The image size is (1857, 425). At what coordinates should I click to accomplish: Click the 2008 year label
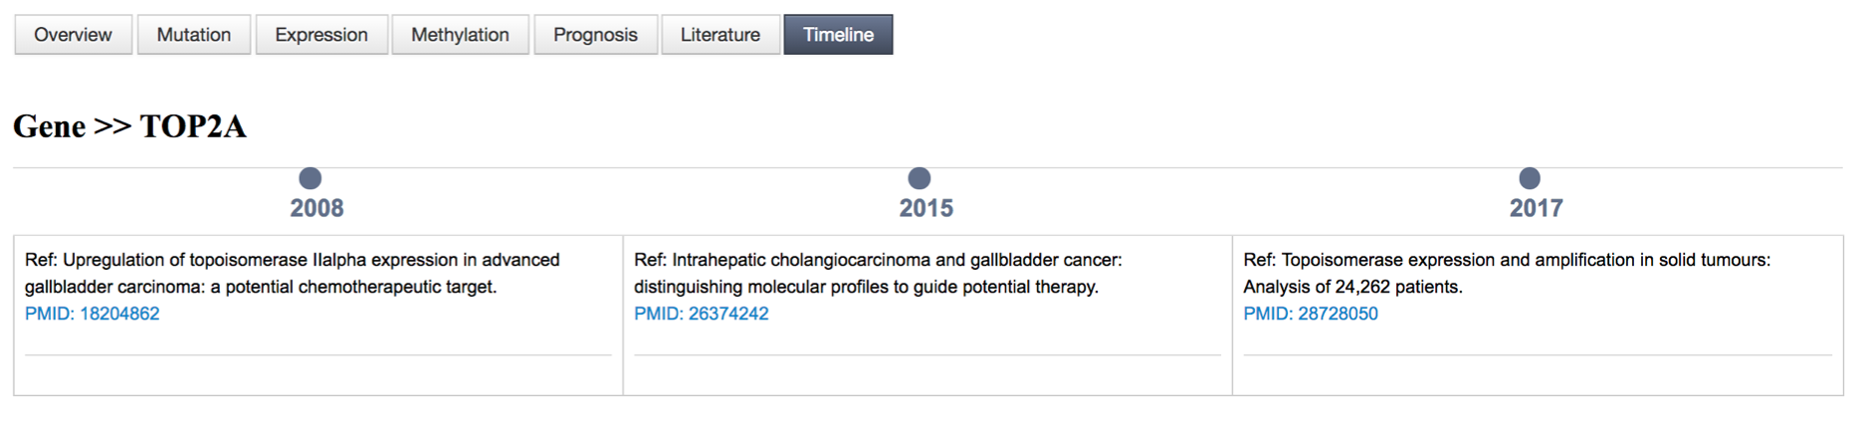coord(316,208)
